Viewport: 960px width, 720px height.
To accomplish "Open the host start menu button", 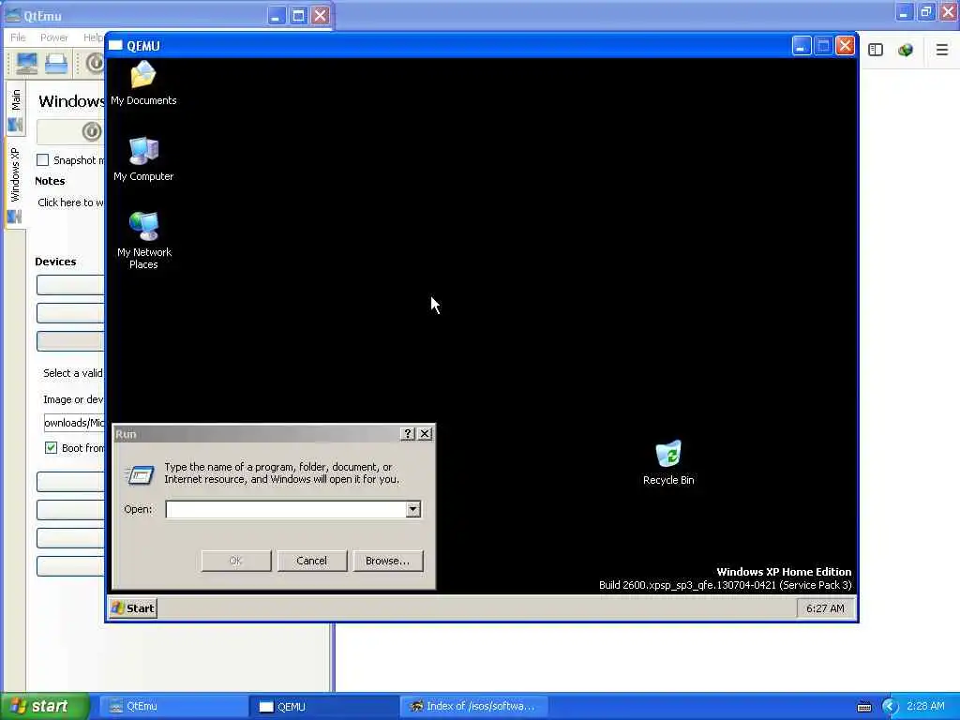I will tap(44, 706).
